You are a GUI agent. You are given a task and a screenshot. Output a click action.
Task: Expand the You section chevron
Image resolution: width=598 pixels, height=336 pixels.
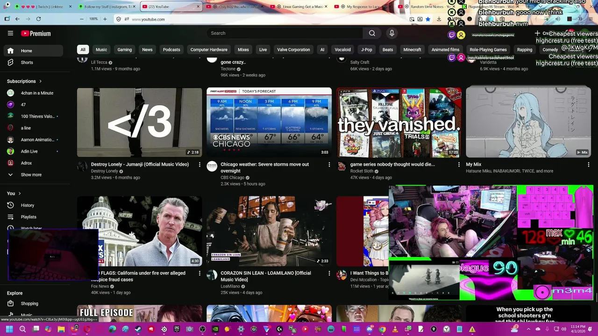click(20, 193)
